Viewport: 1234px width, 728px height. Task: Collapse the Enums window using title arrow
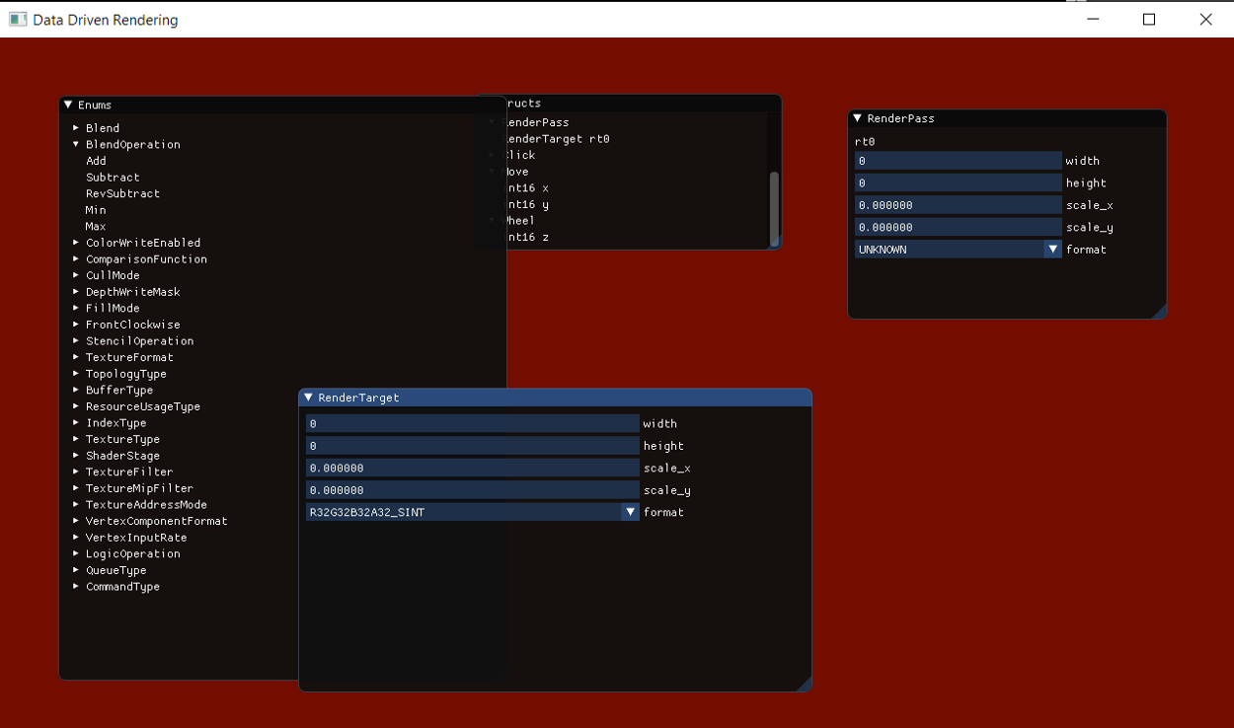68,105
